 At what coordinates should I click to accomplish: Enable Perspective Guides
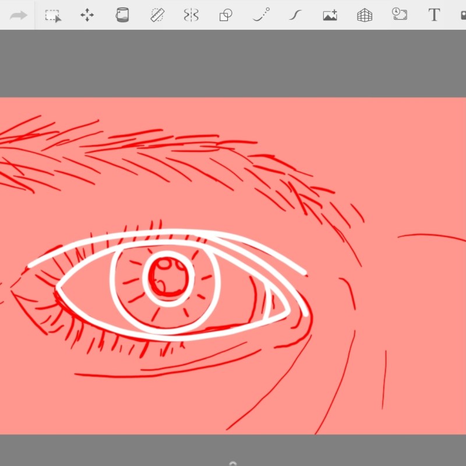click(x=363, y=15)
